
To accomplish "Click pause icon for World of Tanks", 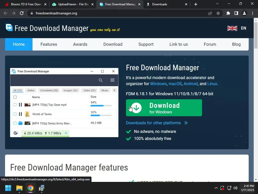I will [20, 114].
